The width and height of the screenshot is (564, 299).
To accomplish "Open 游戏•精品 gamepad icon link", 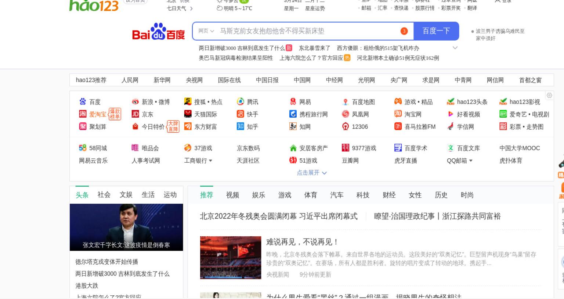I will point(398,101).
